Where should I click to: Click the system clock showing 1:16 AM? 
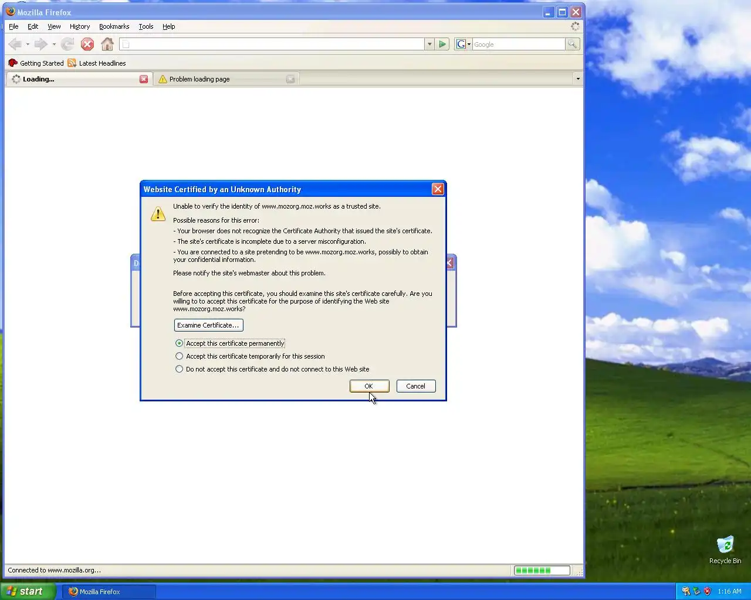pyautogui.click(x=729, y=592)
